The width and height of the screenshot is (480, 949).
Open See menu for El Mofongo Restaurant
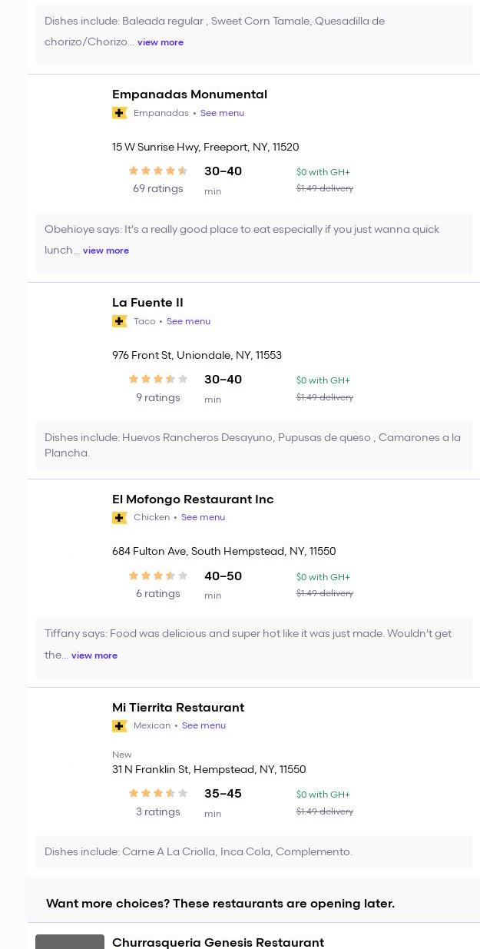click(x=203, y=518)
